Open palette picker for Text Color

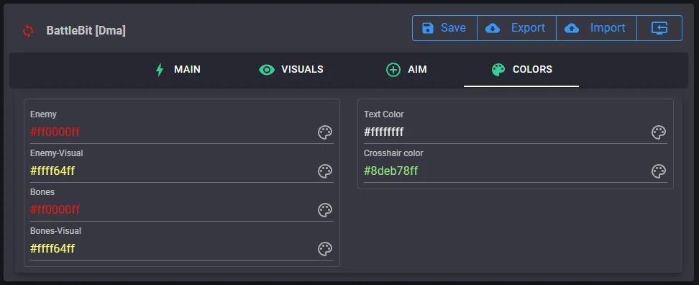click(x=659, y=132)
